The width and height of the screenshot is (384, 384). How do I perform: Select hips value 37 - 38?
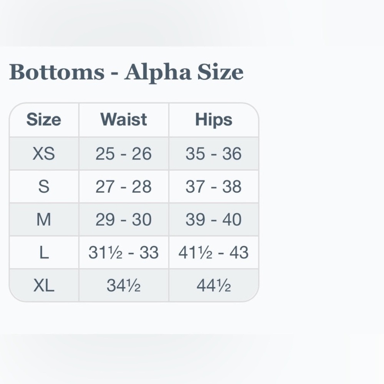214,187
